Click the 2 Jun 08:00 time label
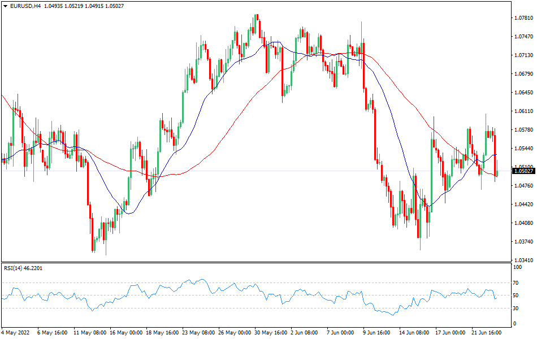537x339 pixels. click(x=305, y=332)
